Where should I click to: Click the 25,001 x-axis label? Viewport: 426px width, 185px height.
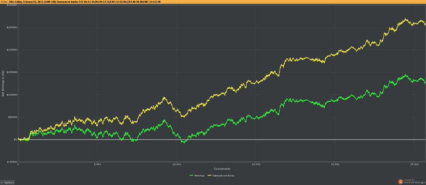[x=415, y=165]
